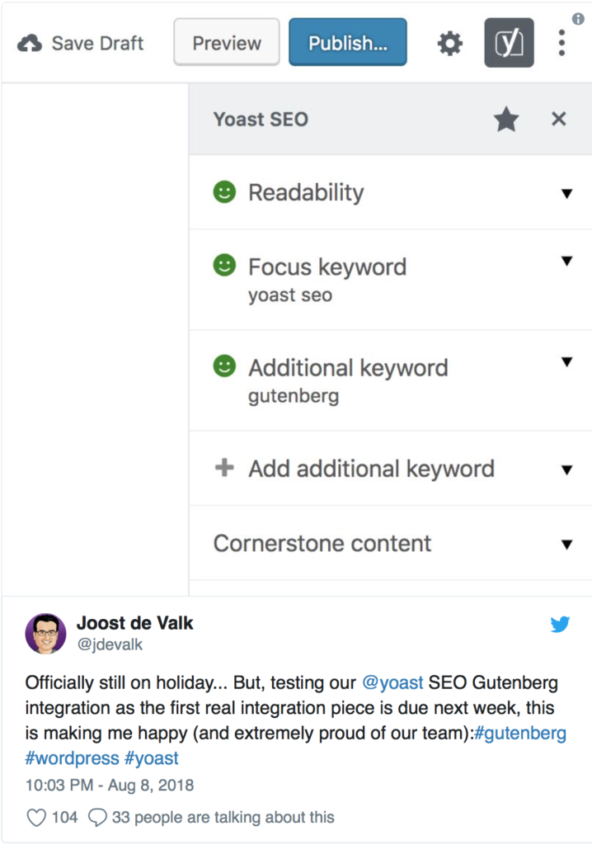Click the reply speech bubble icon
The width and height of the screenshot is (592, 845).
pyautogui.click(x=97, y=818)
